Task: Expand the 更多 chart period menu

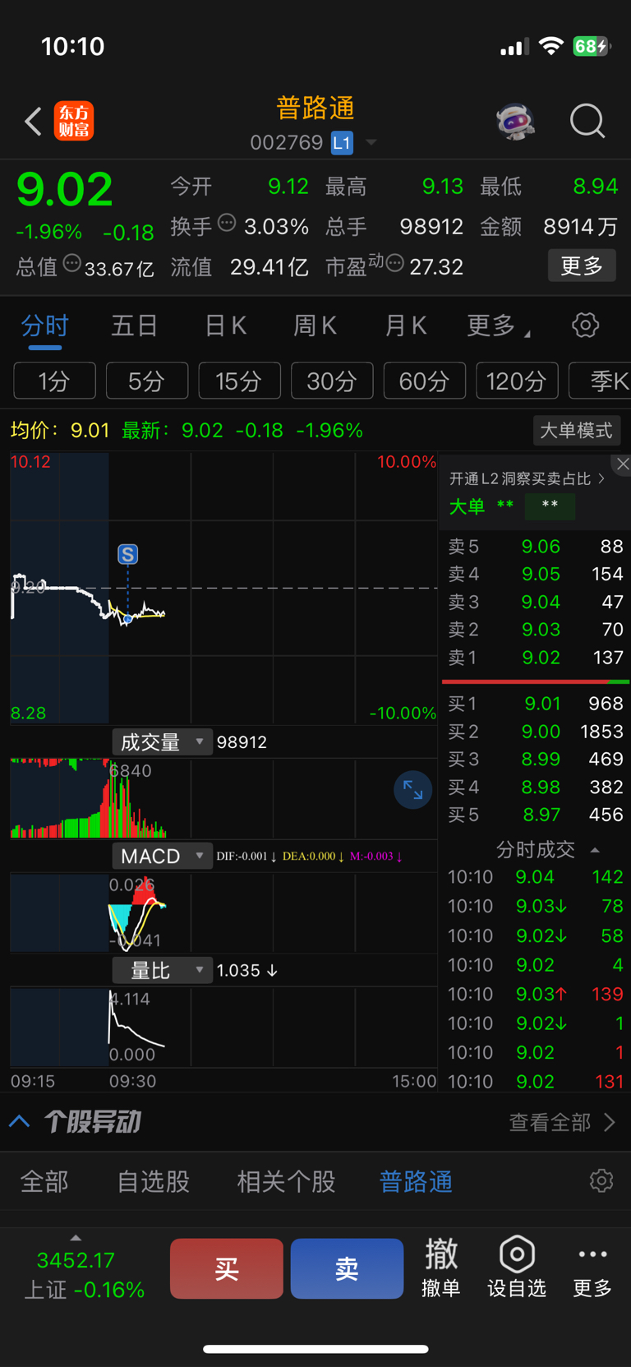Action: [x=498, y=326]
